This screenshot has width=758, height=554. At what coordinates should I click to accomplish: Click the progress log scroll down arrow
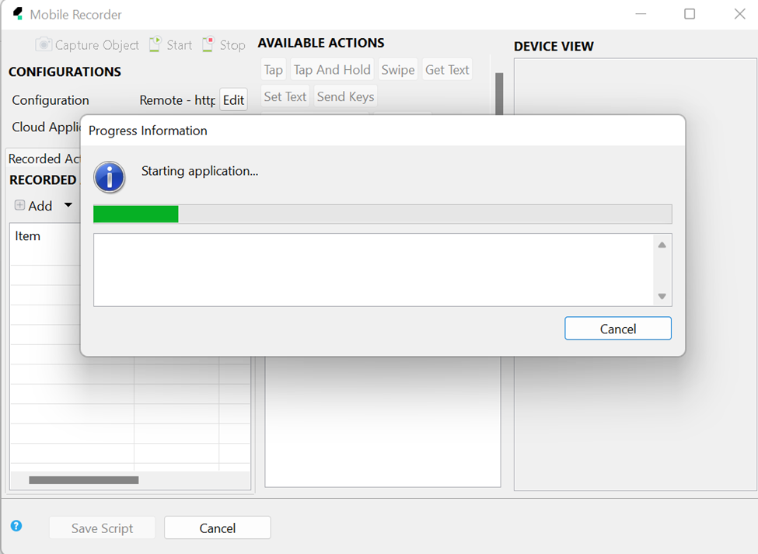pos(662,296)
